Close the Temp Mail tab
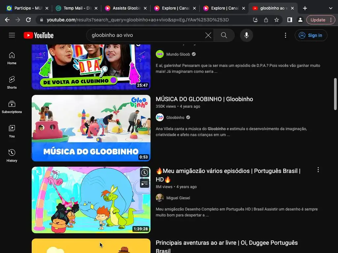 coord(96,8)
